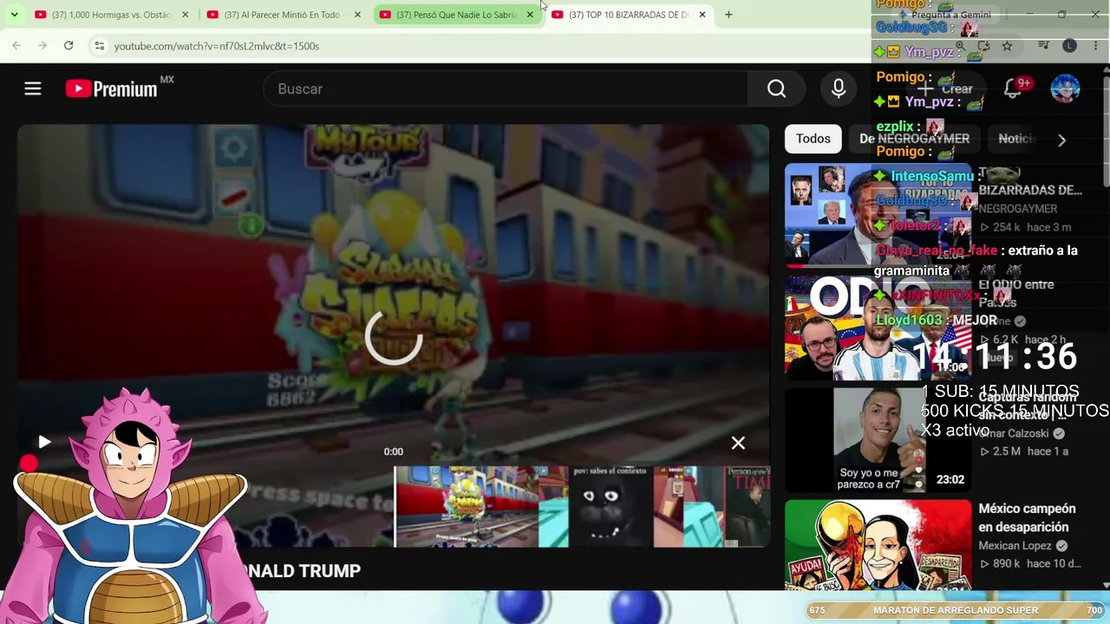Click the address bar URL
The width and height of the screenshot is (1110, 624).
coord(217,46)
